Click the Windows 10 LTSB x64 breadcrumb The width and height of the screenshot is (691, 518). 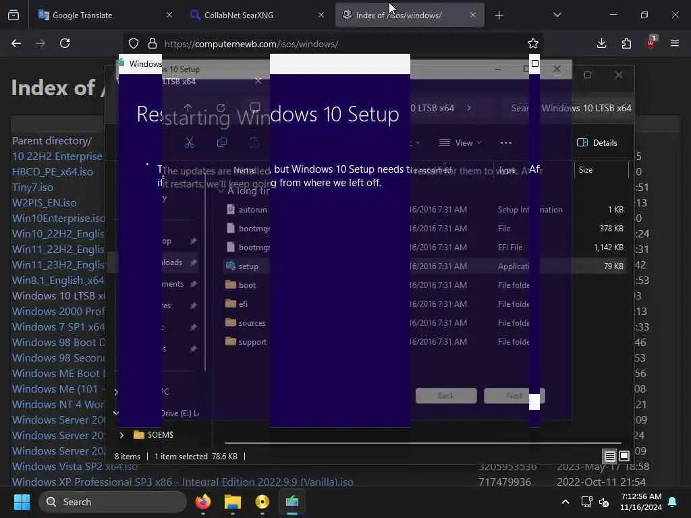click(432, 109)
